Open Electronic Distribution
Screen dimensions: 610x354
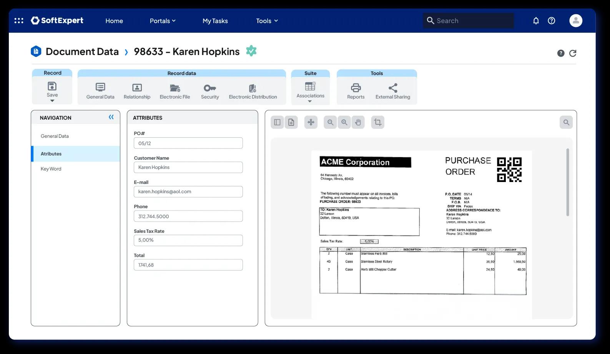coord(253,92)
